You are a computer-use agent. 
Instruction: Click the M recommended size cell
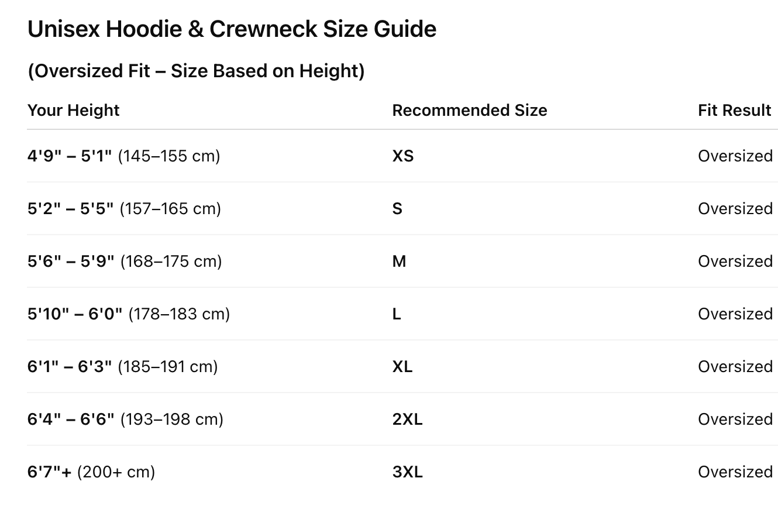[x=399, y=262]
